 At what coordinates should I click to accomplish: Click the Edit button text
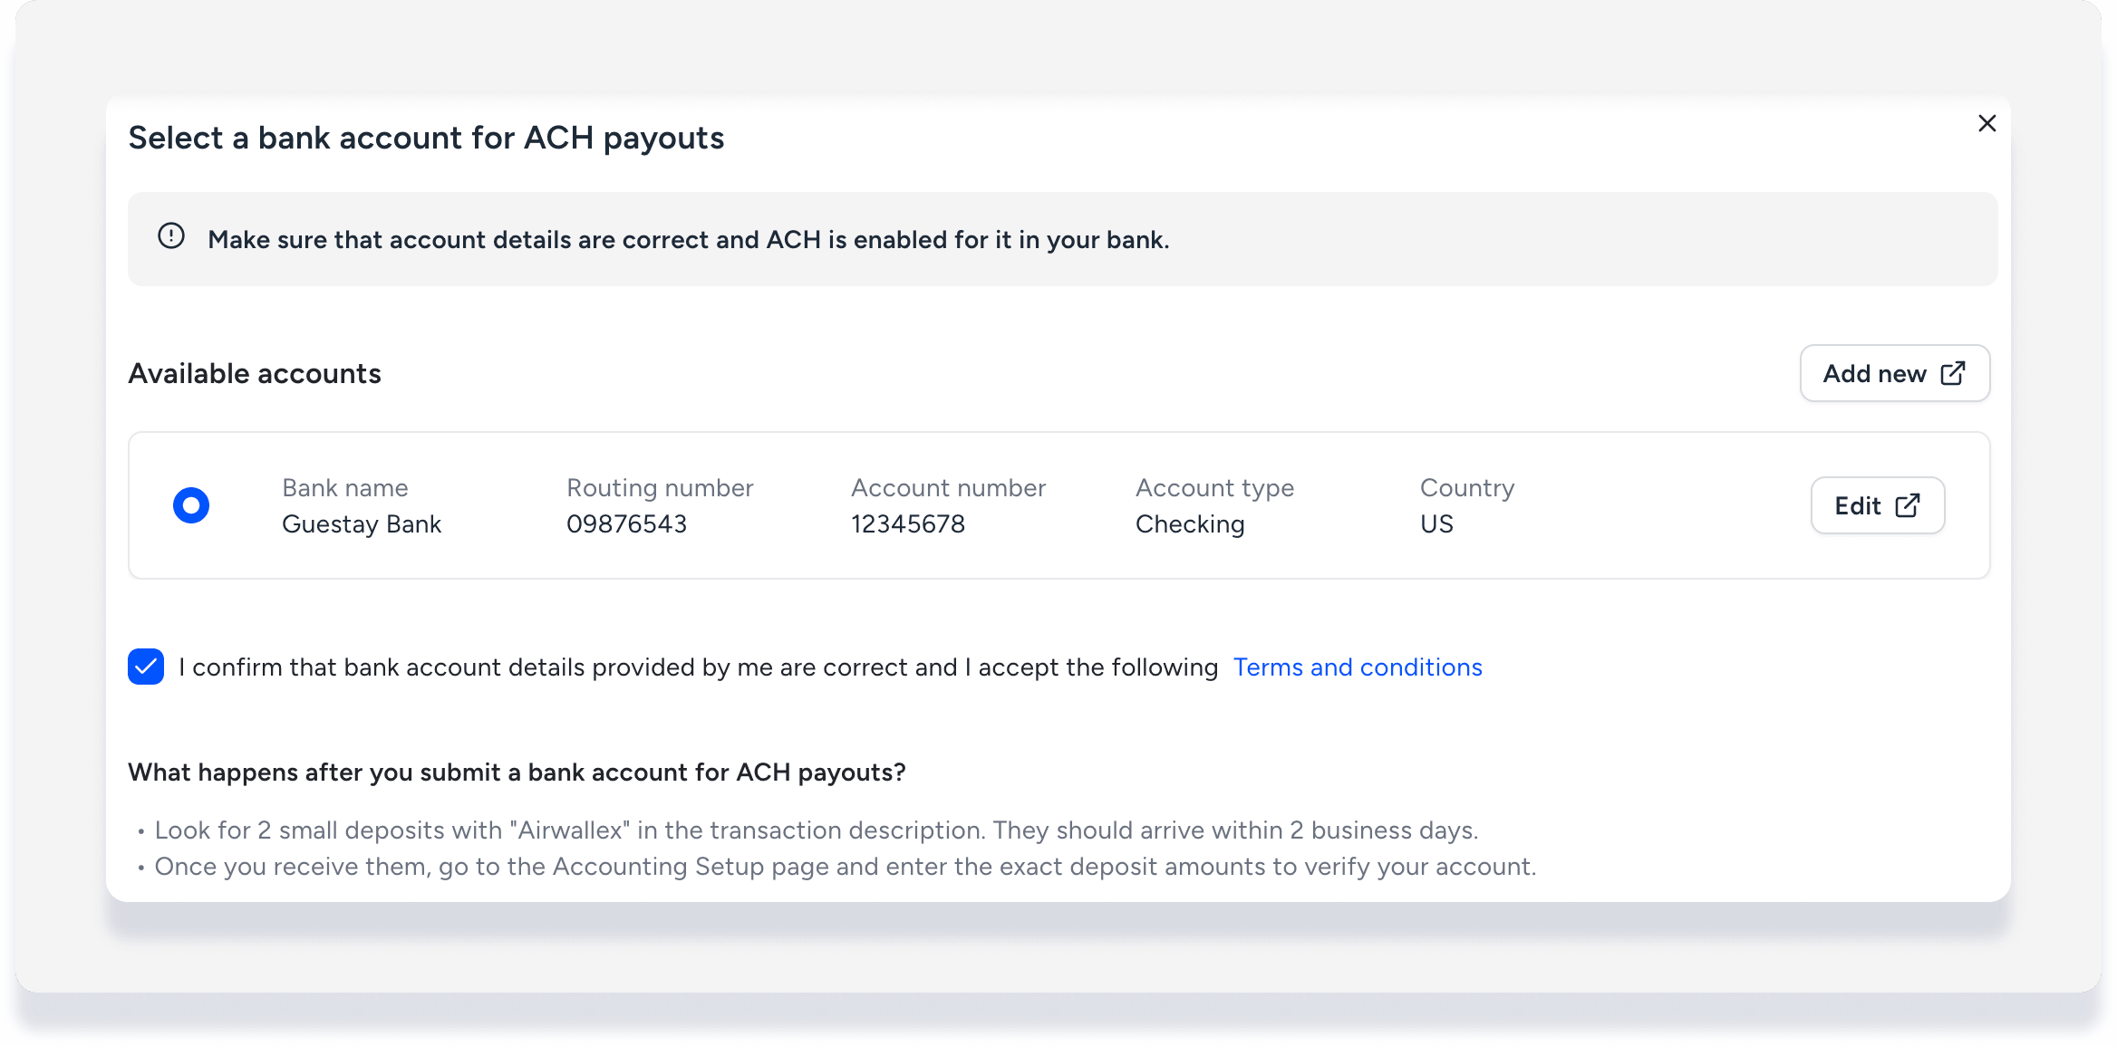(x=1858, y=506)
